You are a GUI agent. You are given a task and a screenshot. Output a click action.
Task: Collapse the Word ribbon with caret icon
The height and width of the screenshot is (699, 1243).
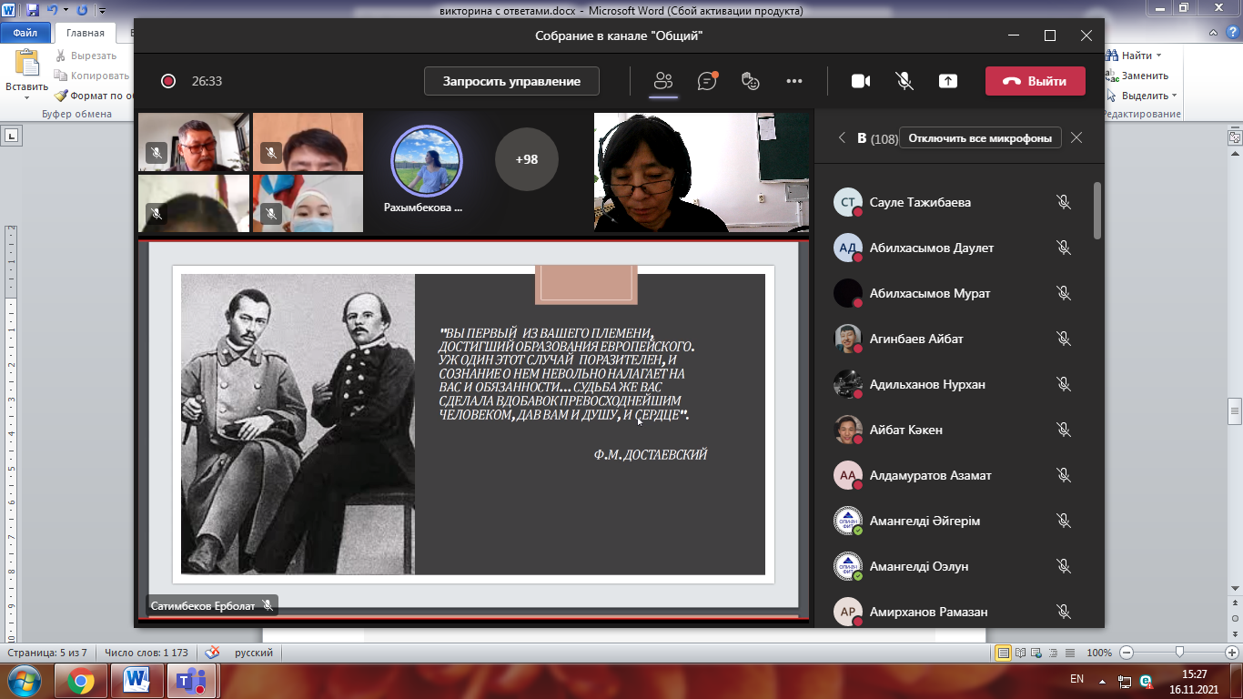[1212, 33]
